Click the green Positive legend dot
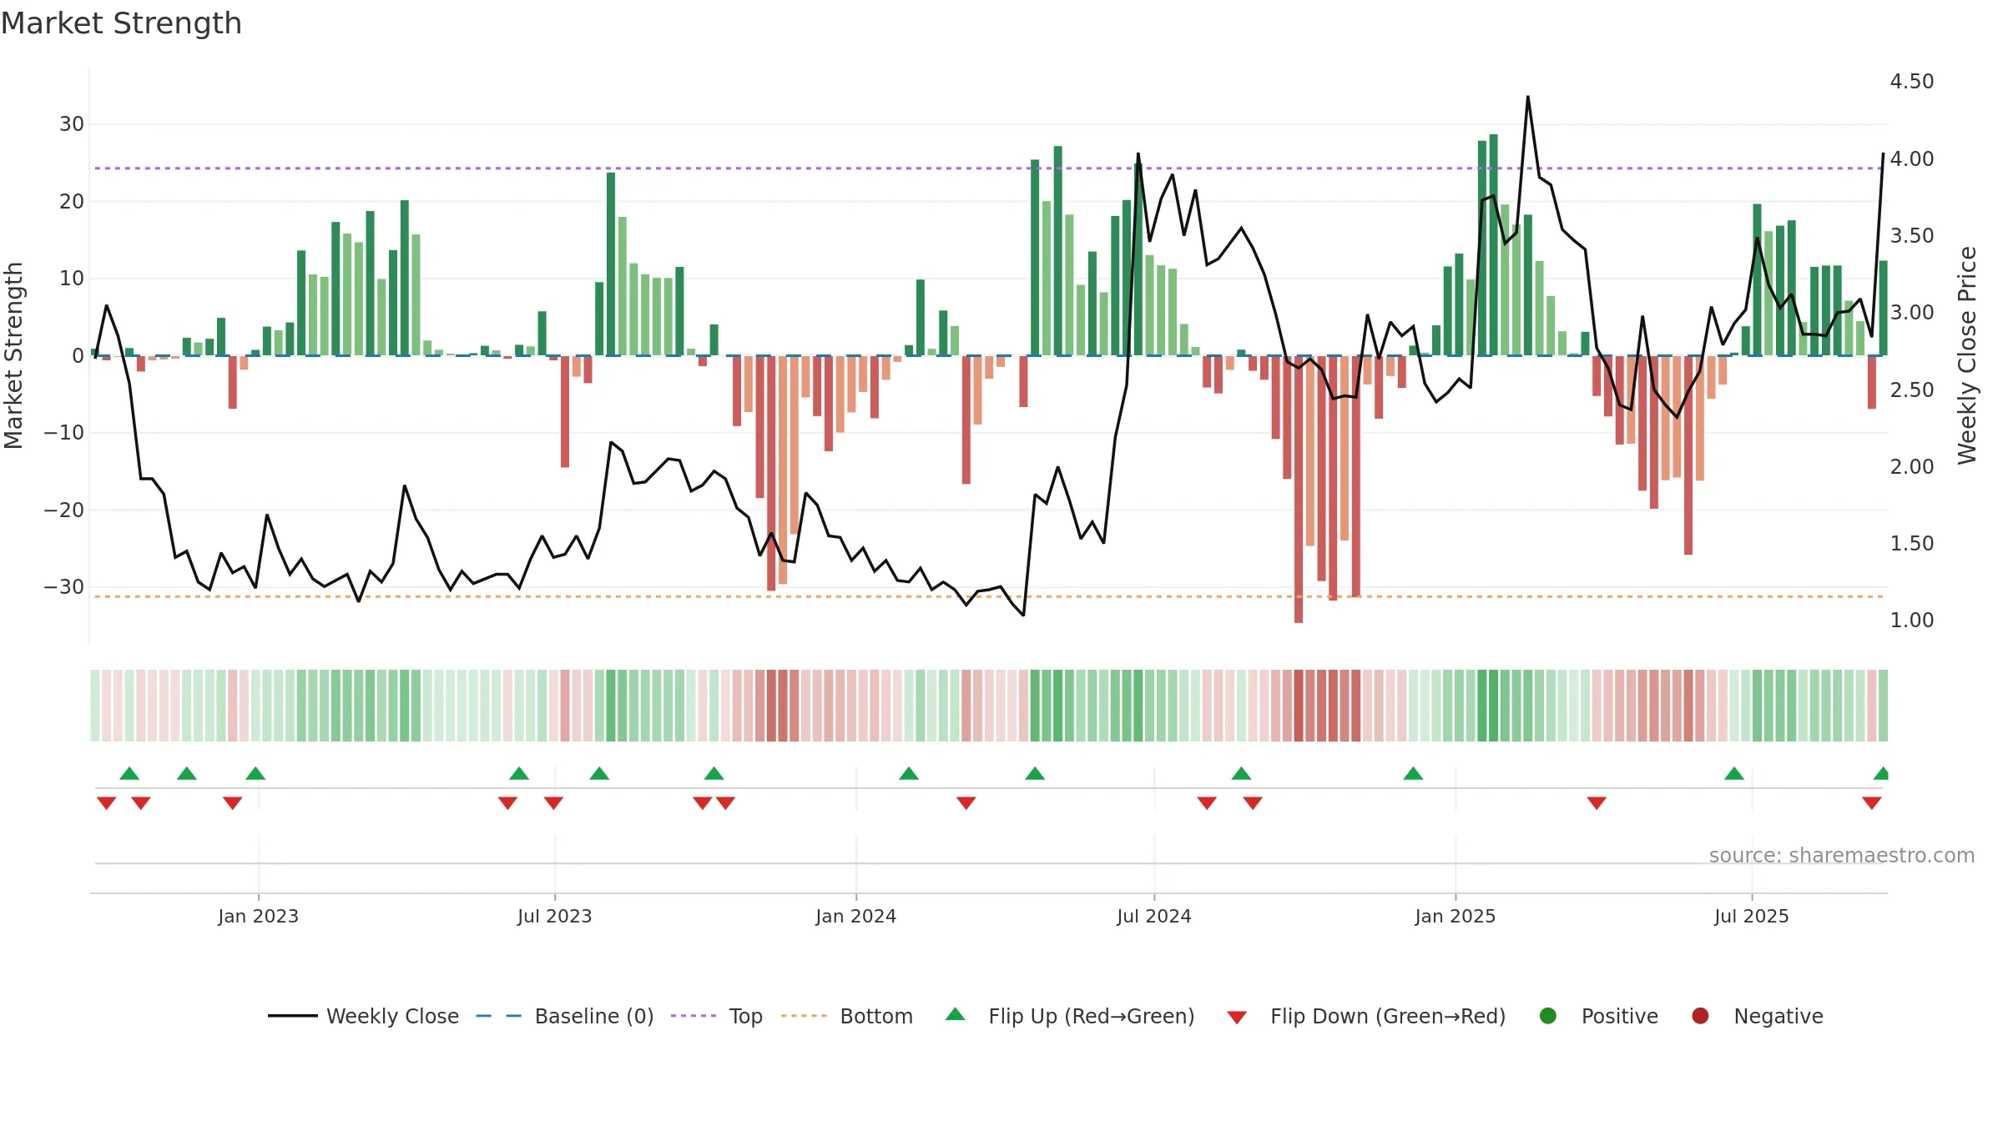 click(1548, 1016)
